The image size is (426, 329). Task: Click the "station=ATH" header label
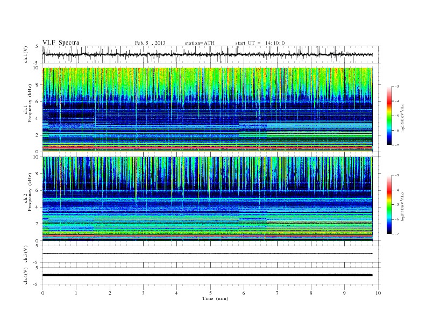click(200, 43)
